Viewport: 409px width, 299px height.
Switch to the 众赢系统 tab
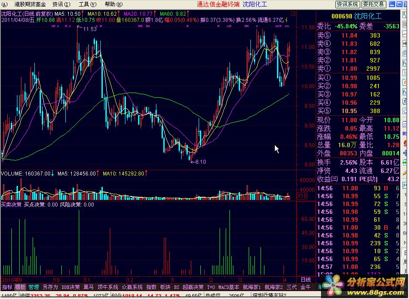coord(132,287)
